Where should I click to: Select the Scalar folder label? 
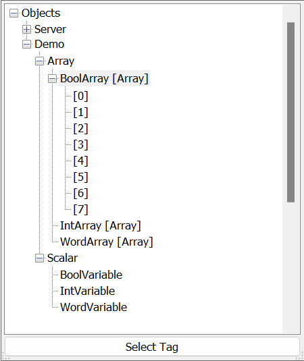(x=62, y=258)
